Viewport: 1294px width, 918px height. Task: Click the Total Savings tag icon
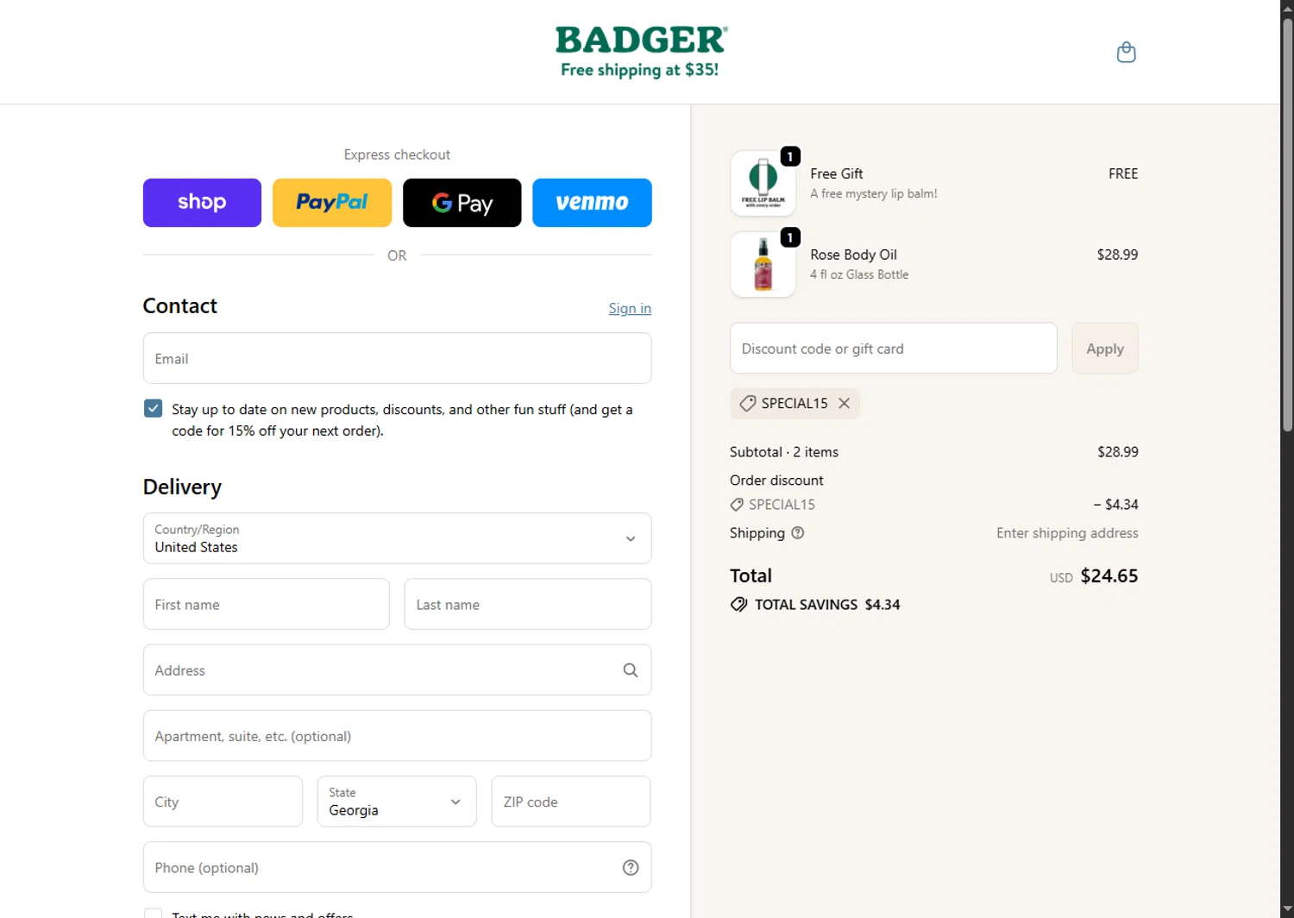(x=738, y=605)
